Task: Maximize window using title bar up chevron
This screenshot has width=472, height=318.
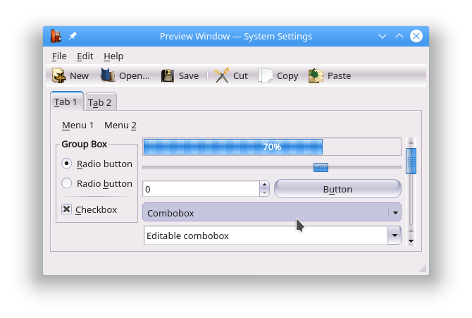Action: pyautogui.click(x=399, y=36)
